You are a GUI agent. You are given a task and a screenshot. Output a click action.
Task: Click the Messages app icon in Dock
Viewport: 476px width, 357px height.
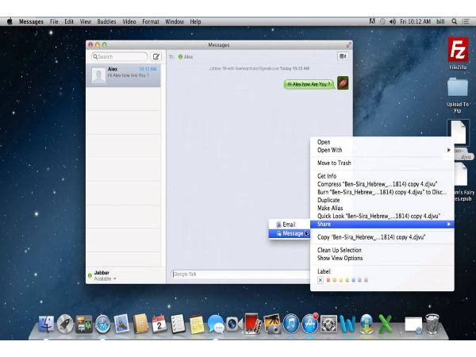click(x=216, y=324)
